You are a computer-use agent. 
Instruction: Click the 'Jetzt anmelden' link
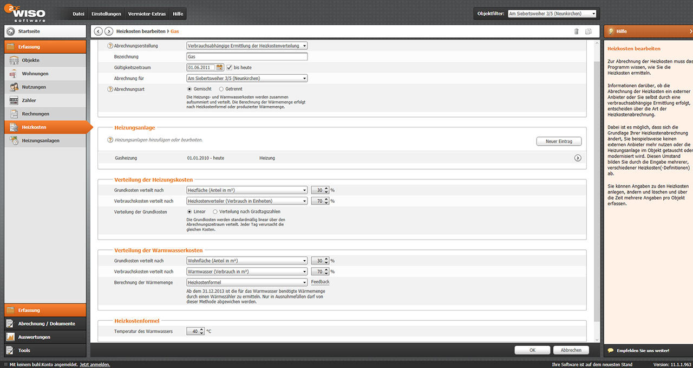coord(95,365)
